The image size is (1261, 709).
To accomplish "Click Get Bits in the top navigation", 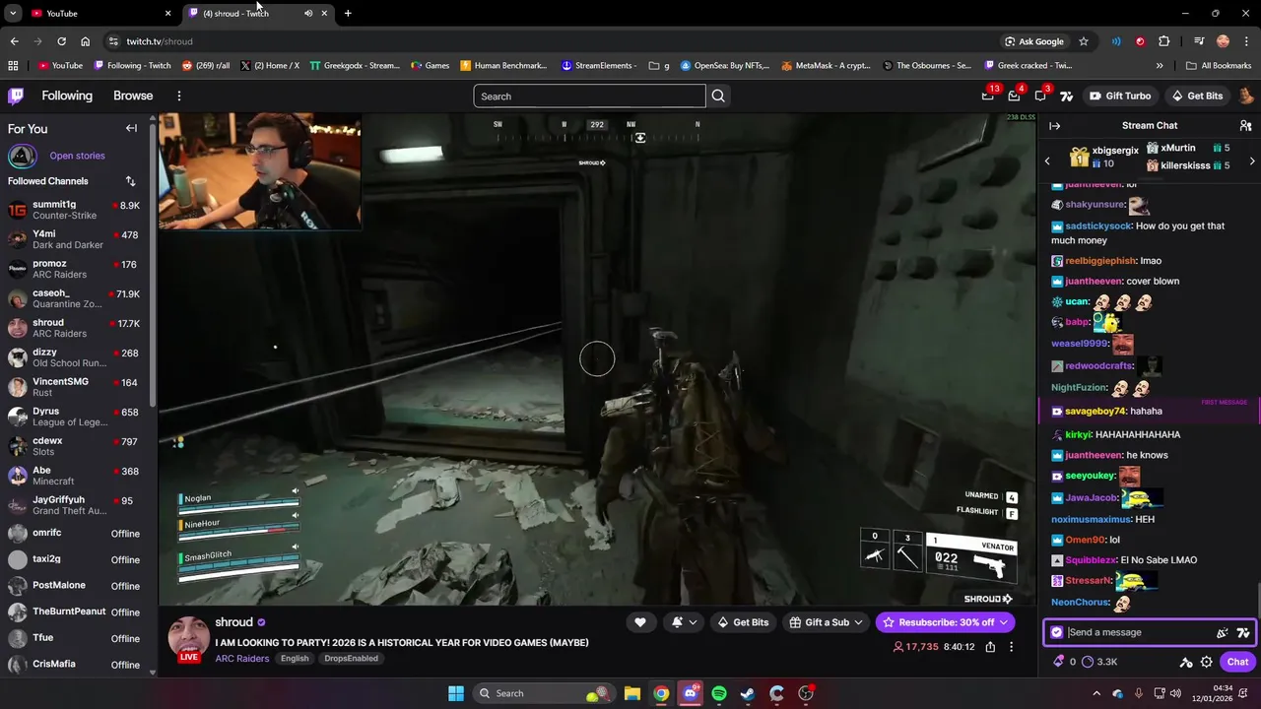I will [x=1197, y=96].
